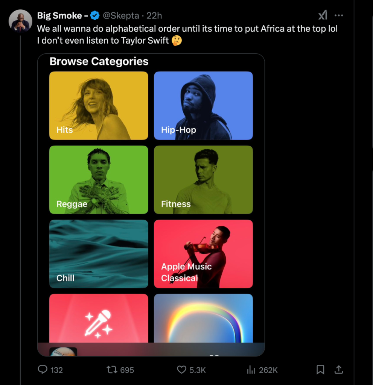This screenshot has width=373, height=385.
Task: Click the repost arrows icon
Action: 112,370
